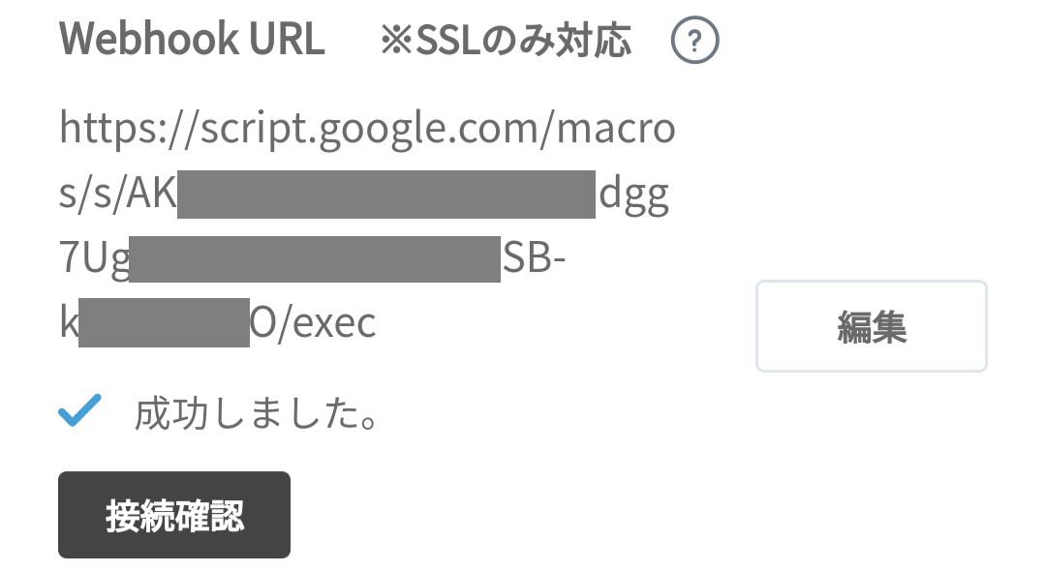The height and width of the screenshot is (571, 1046).
Task: Open the help question mark icon
Action: coord(694,40)
